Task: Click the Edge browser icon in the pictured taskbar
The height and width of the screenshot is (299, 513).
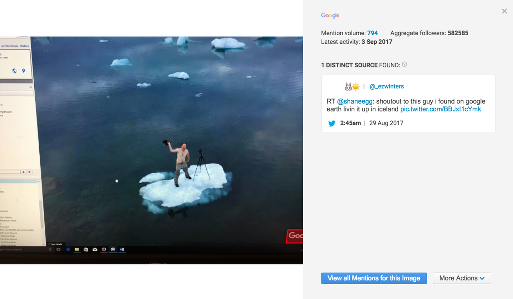Action: point(68,249)
